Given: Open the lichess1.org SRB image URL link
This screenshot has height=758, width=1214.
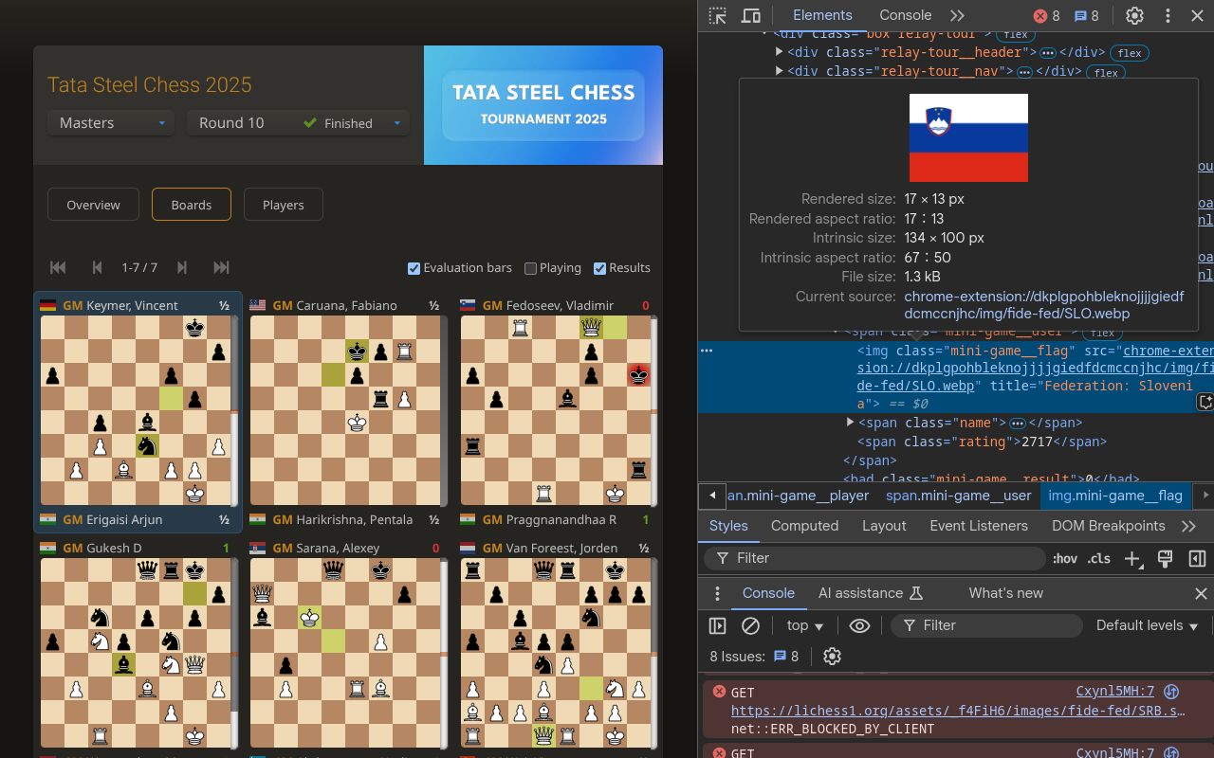Looking at the screenshot, I should pyautogui.click(x=958, y=711).
